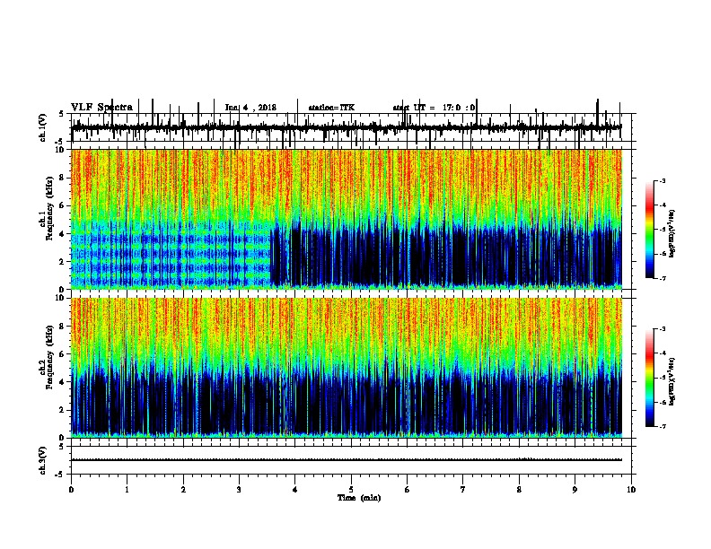This screenshot has width=711, height=549.
Task: Select the date text "Jan 4, 2018"
Action: click(250, 108)
